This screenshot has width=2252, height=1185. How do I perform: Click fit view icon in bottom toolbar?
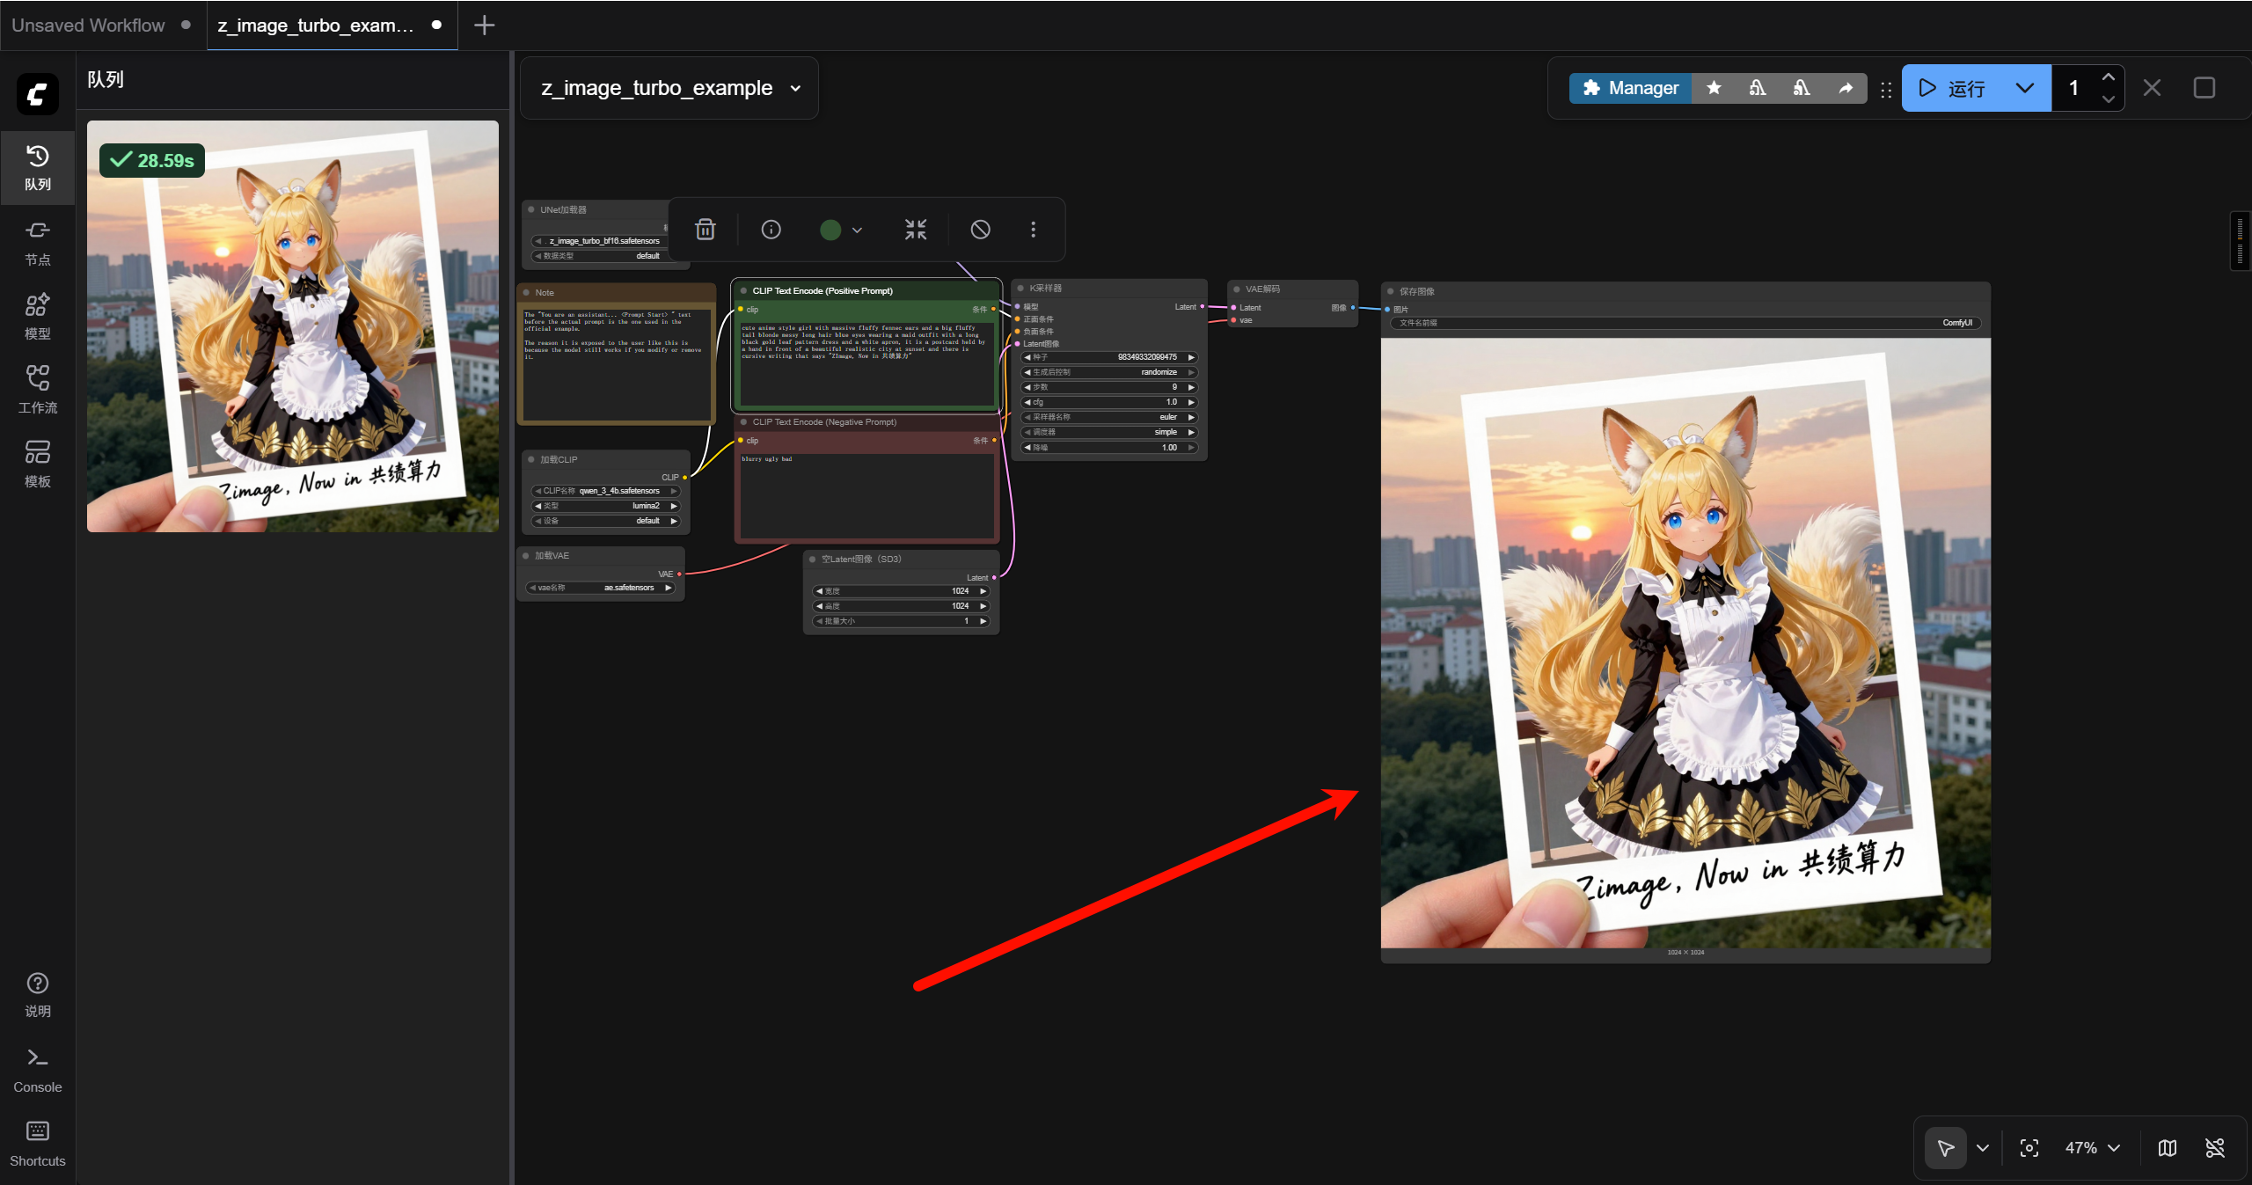coord(2029,1148)
